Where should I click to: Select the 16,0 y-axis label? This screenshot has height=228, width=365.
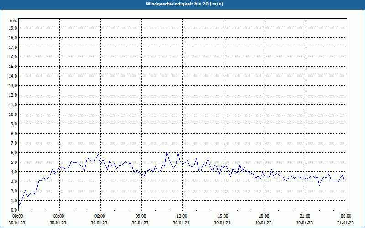pyautogui.click(x=13, y=57)
